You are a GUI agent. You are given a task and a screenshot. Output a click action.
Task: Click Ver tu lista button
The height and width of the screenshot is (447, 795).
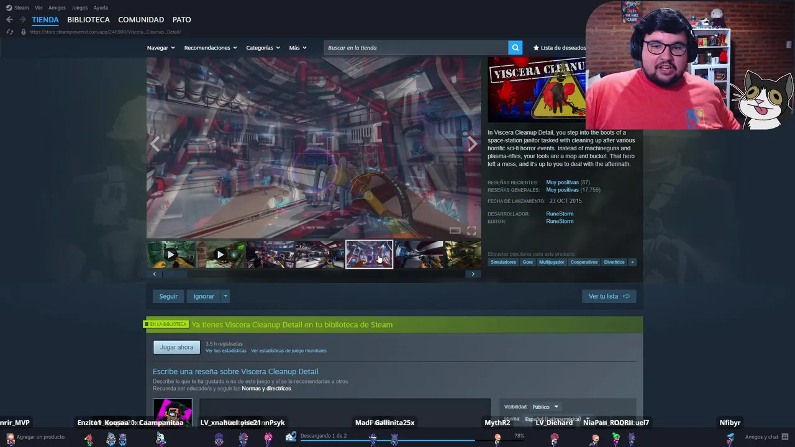click(609, 296)
